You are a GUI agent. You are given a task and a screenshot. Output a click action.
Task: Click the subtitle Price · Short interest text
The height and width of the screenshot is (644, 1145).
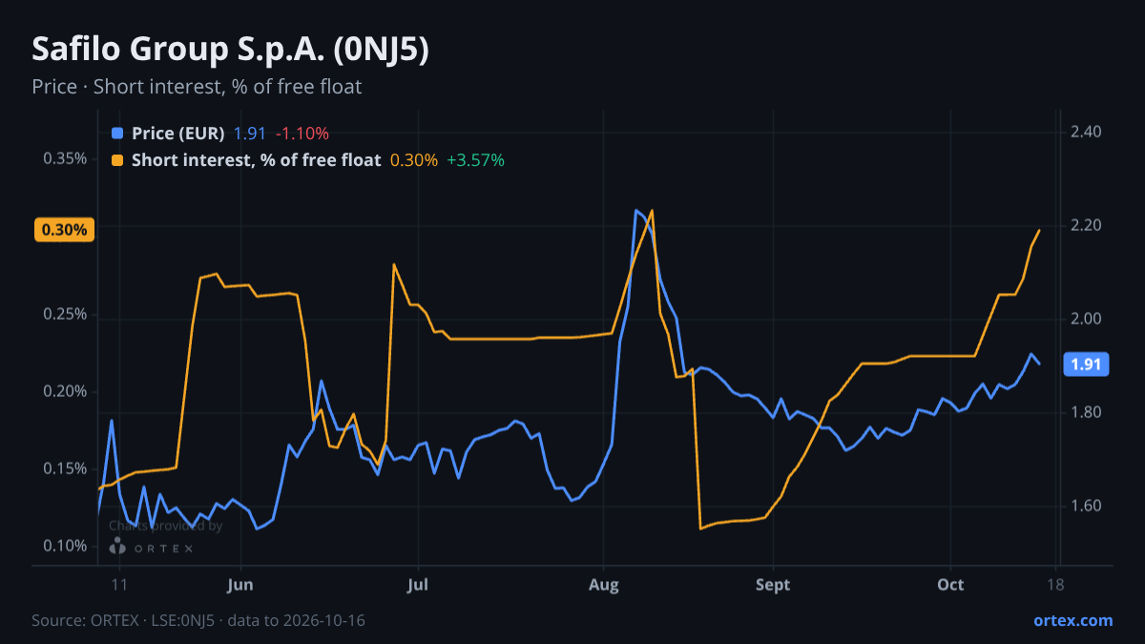[197, 87]
